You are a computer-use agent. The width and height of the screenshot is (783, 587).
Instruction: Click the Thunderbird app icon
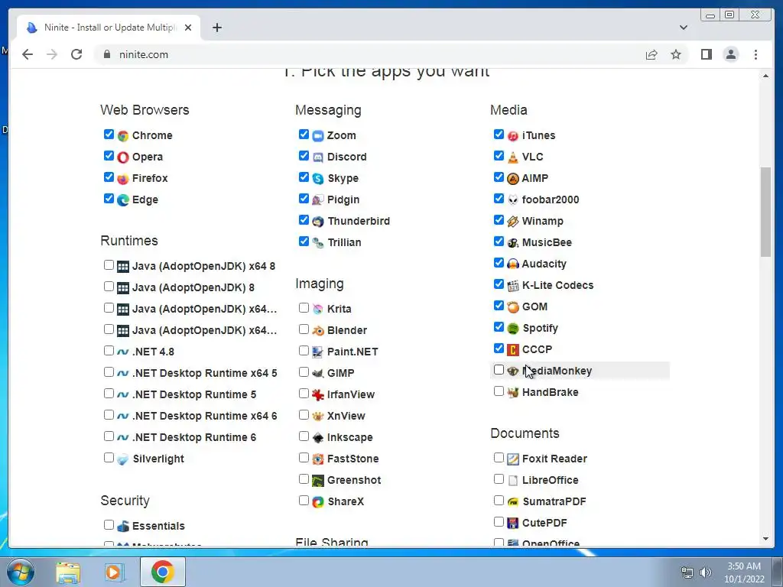click(x=318, y=222)
